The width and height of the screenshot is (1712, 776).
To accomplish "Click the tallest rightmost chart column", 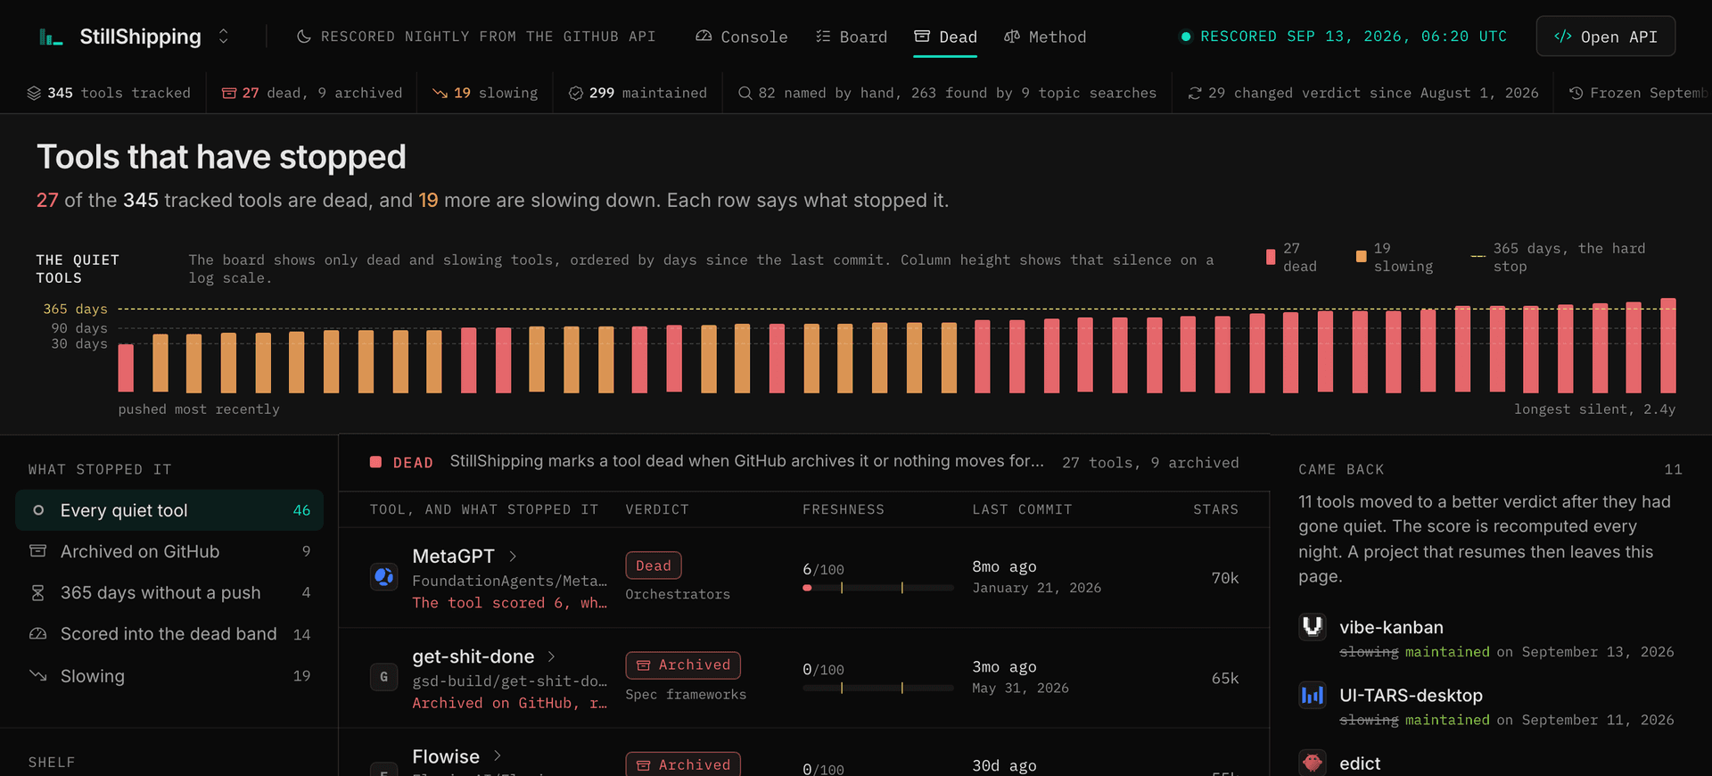I will 1668,345.
